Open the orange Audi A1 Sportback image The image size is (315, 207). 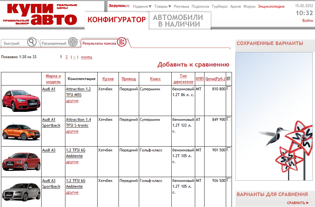pos(21,131)
